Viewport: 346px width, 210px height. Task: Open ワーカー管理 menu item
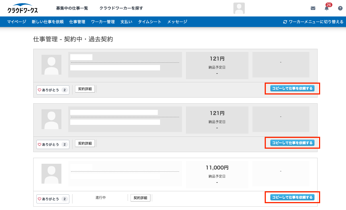coord(103,22)
